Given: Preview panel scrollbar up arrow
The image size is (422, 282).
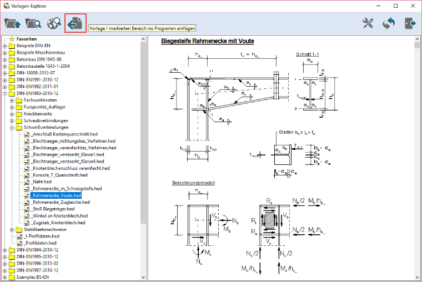Looking at the screenshot, I should [417, 39].
